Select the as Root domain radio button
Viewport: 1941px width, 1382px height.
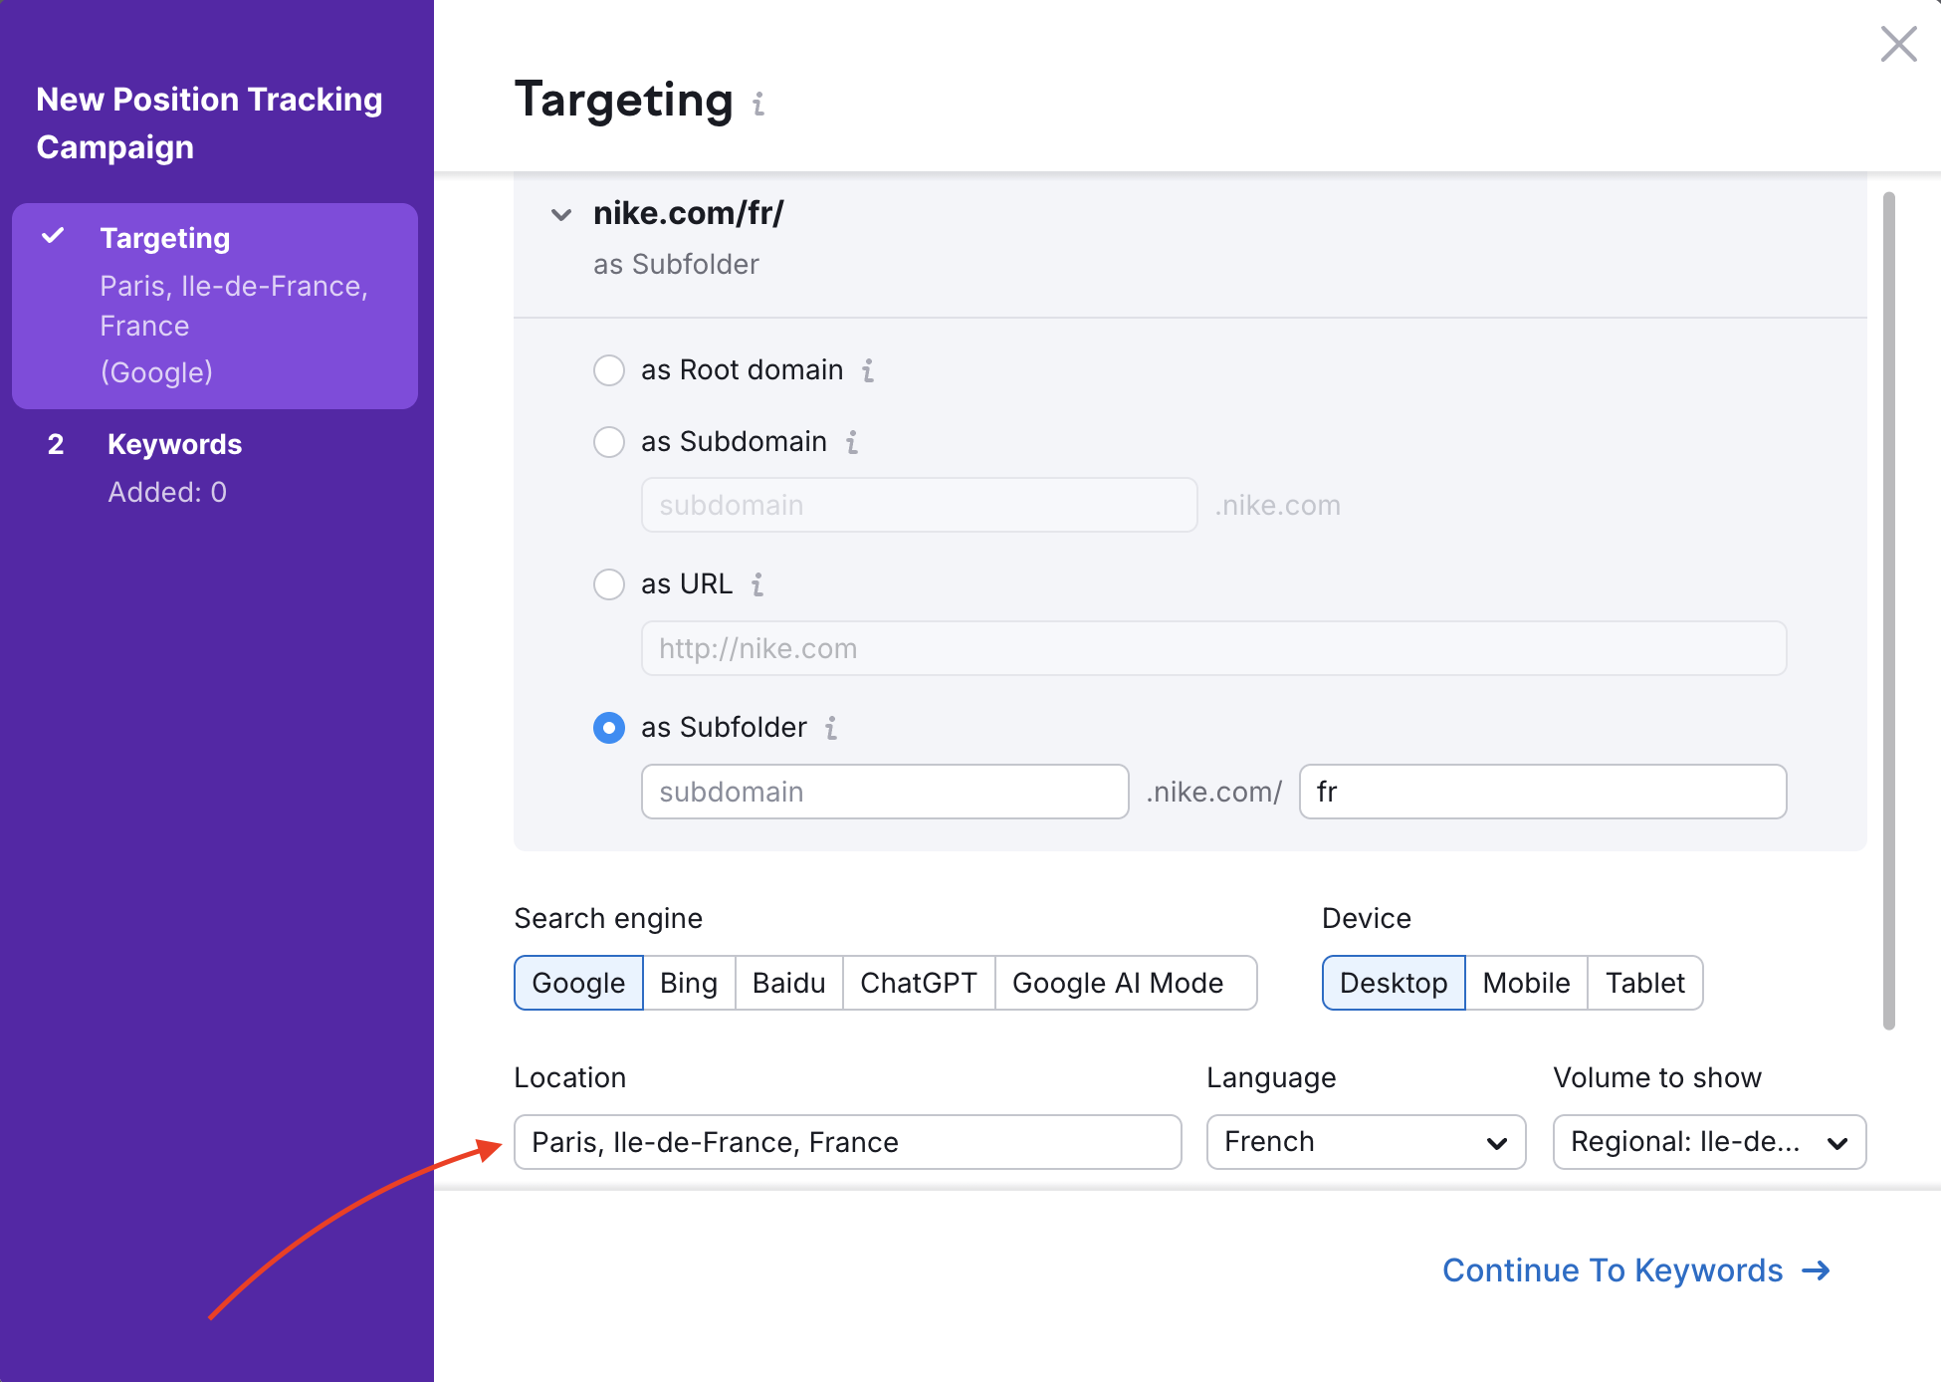pos(608,369)
